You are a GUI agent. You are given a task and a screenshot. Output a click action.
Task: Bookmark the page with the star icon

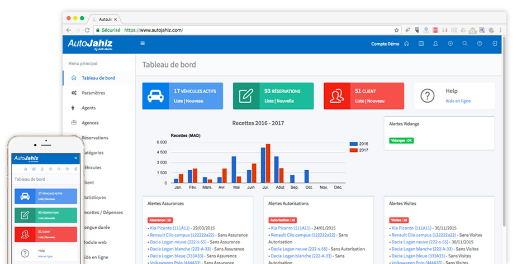pos(396,30)
